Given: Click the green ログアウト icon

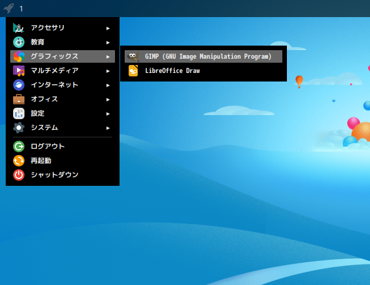Looking at the screenshot, I should tap(19, 146).
